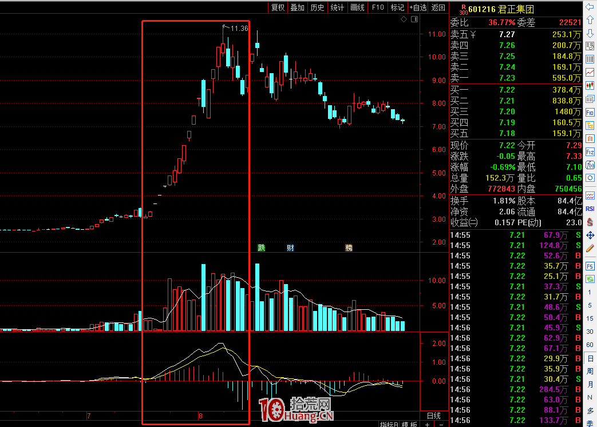Click the + zoom in button at bottom
The image size is (597, 427).
[427, 424]
